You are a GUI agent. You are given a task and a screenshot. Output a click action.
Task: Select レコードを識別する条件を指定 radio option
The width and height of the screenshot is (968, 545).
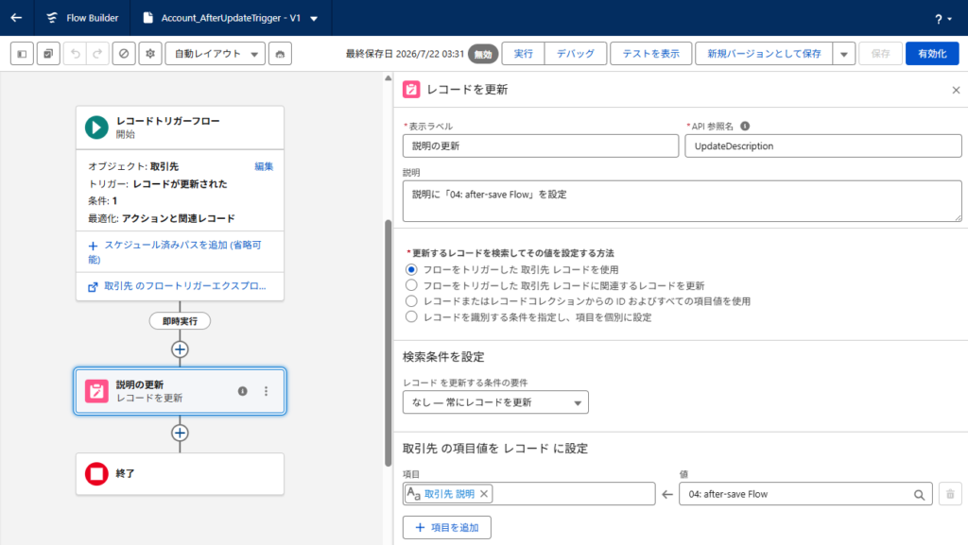tap(411, 316)
